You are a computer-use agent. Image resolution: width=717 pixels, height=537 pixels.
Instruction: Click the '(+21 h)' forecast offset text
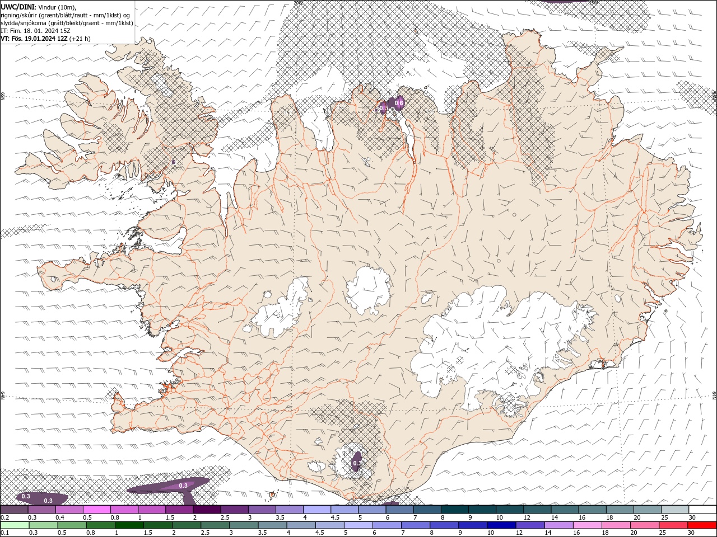[80, 39]
